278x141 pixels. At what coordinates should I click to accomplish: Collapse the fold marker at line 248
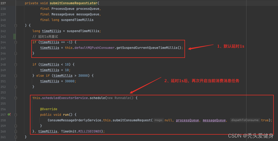pos(16,65)
